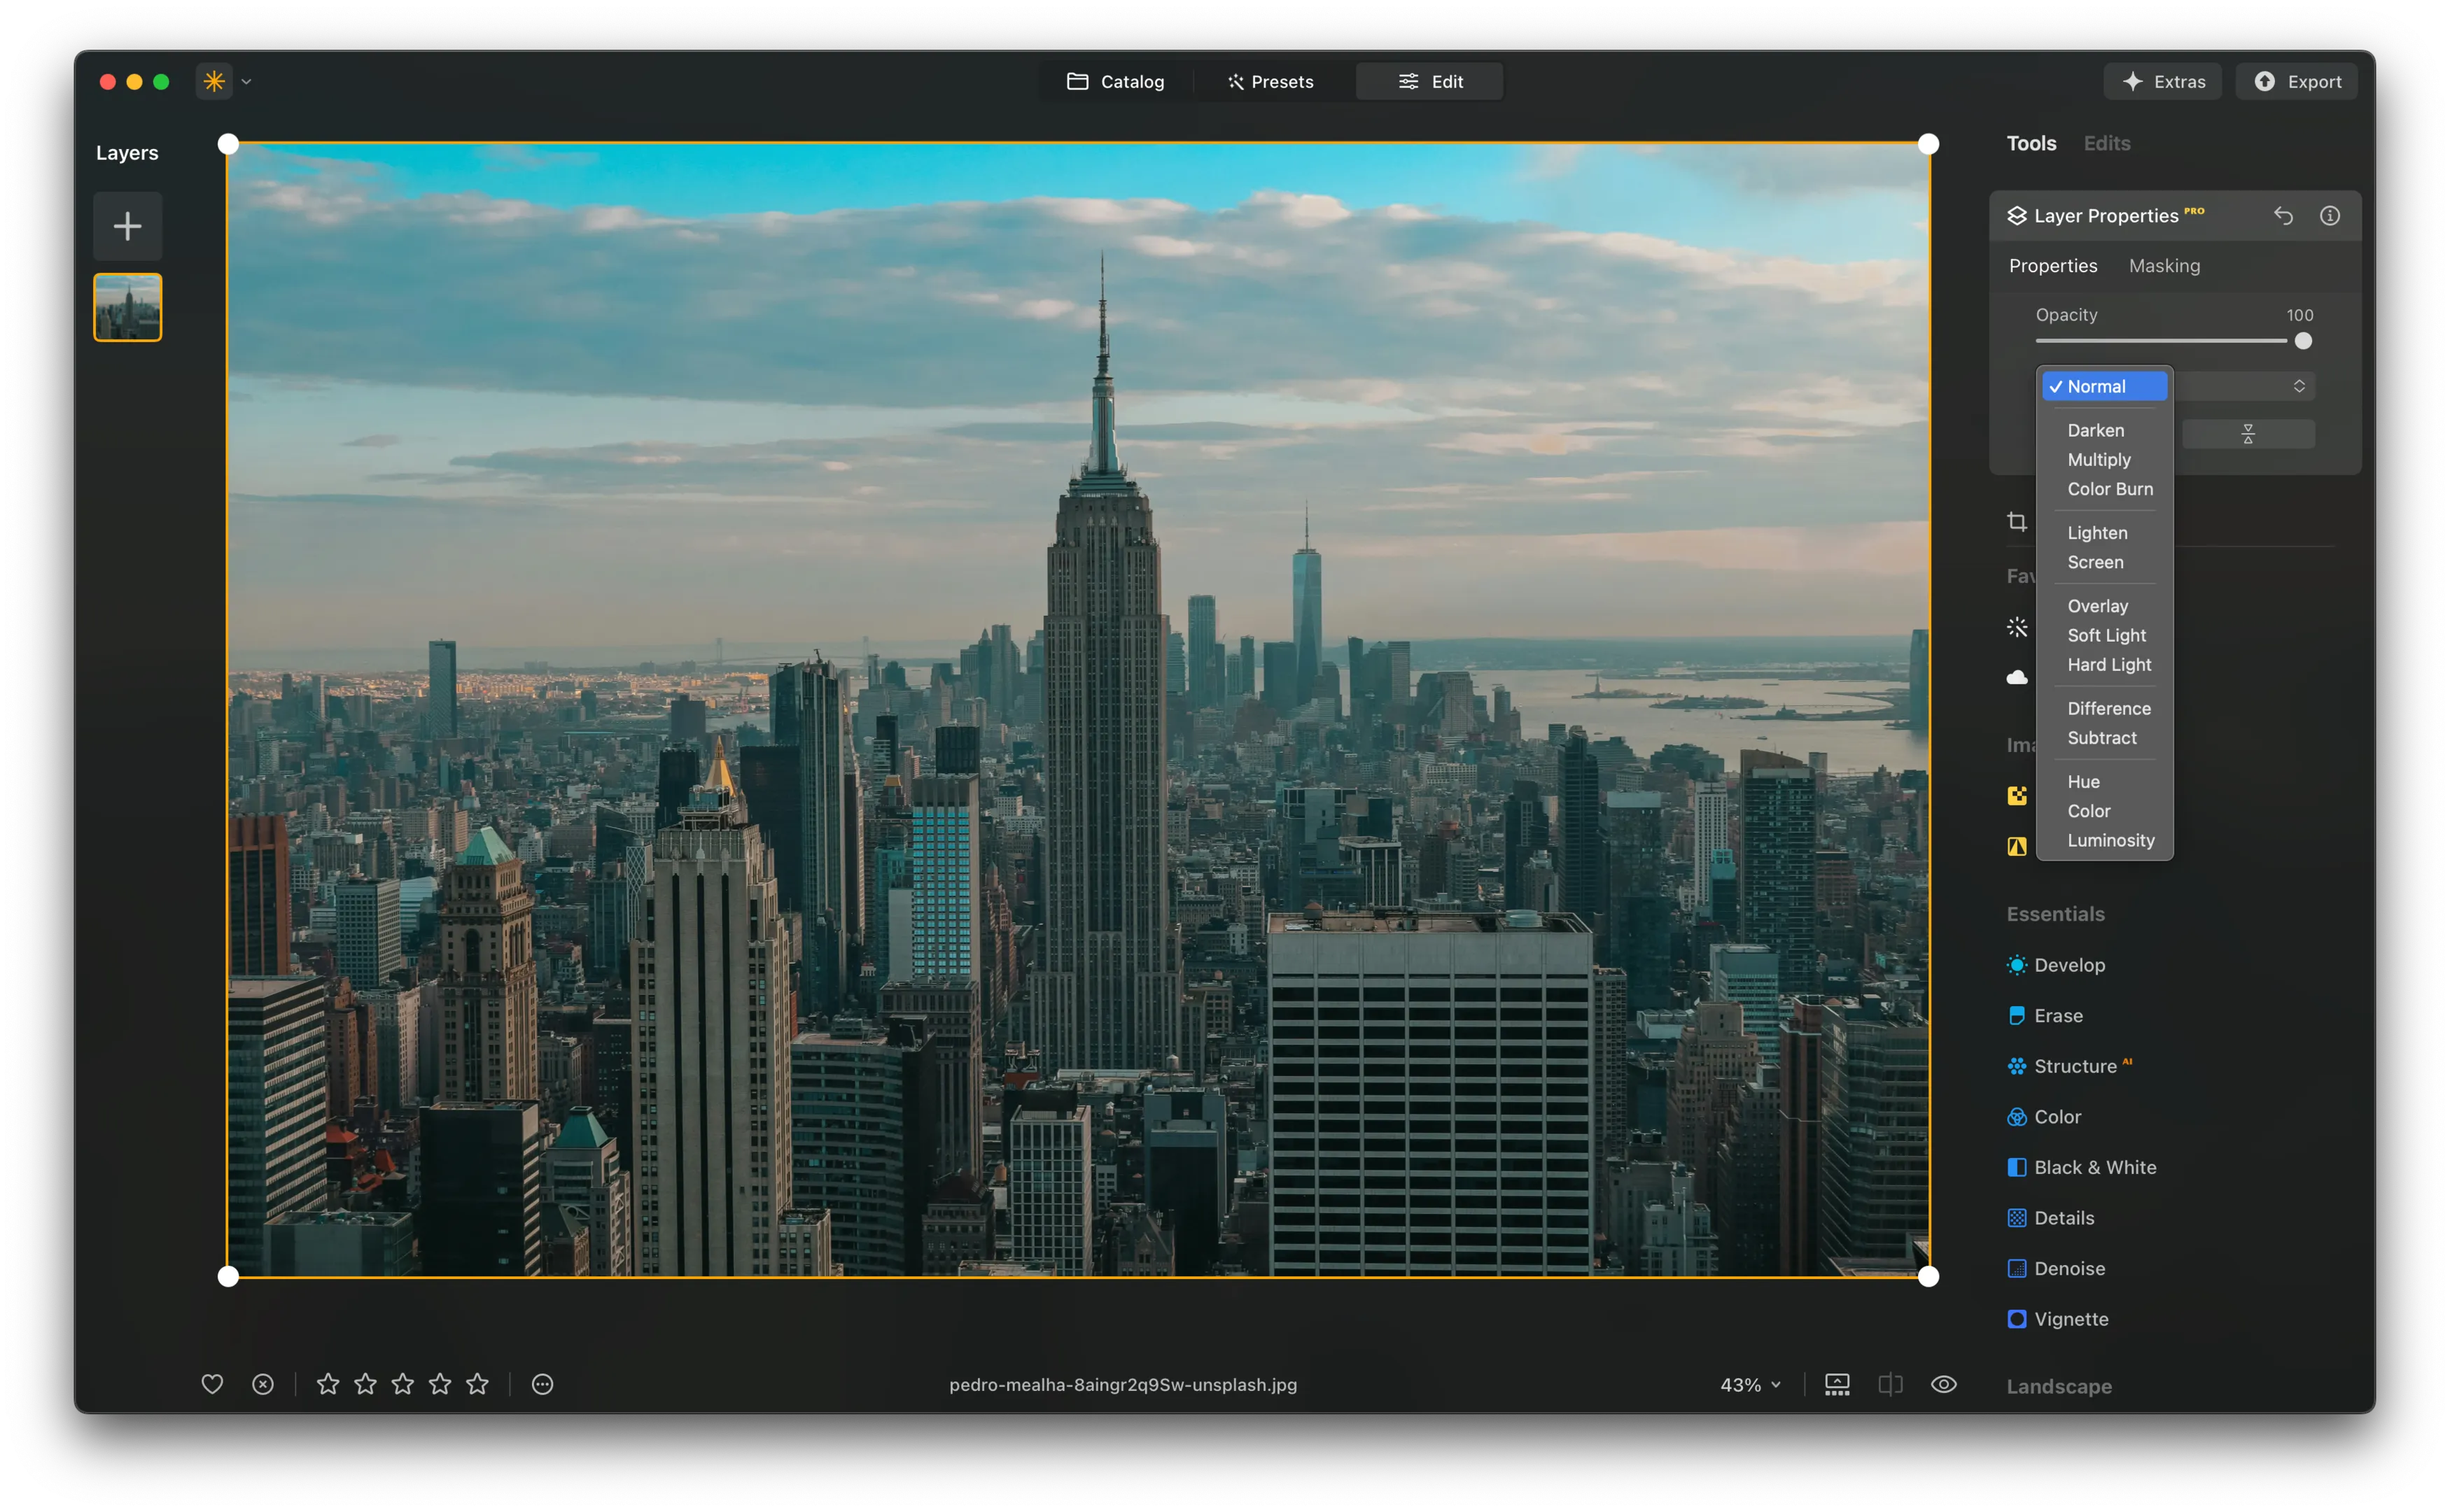Toggle filmstrip display icon in bottom bar
Viewport: 2450px width, 1512px height.
(1837, 1384)
